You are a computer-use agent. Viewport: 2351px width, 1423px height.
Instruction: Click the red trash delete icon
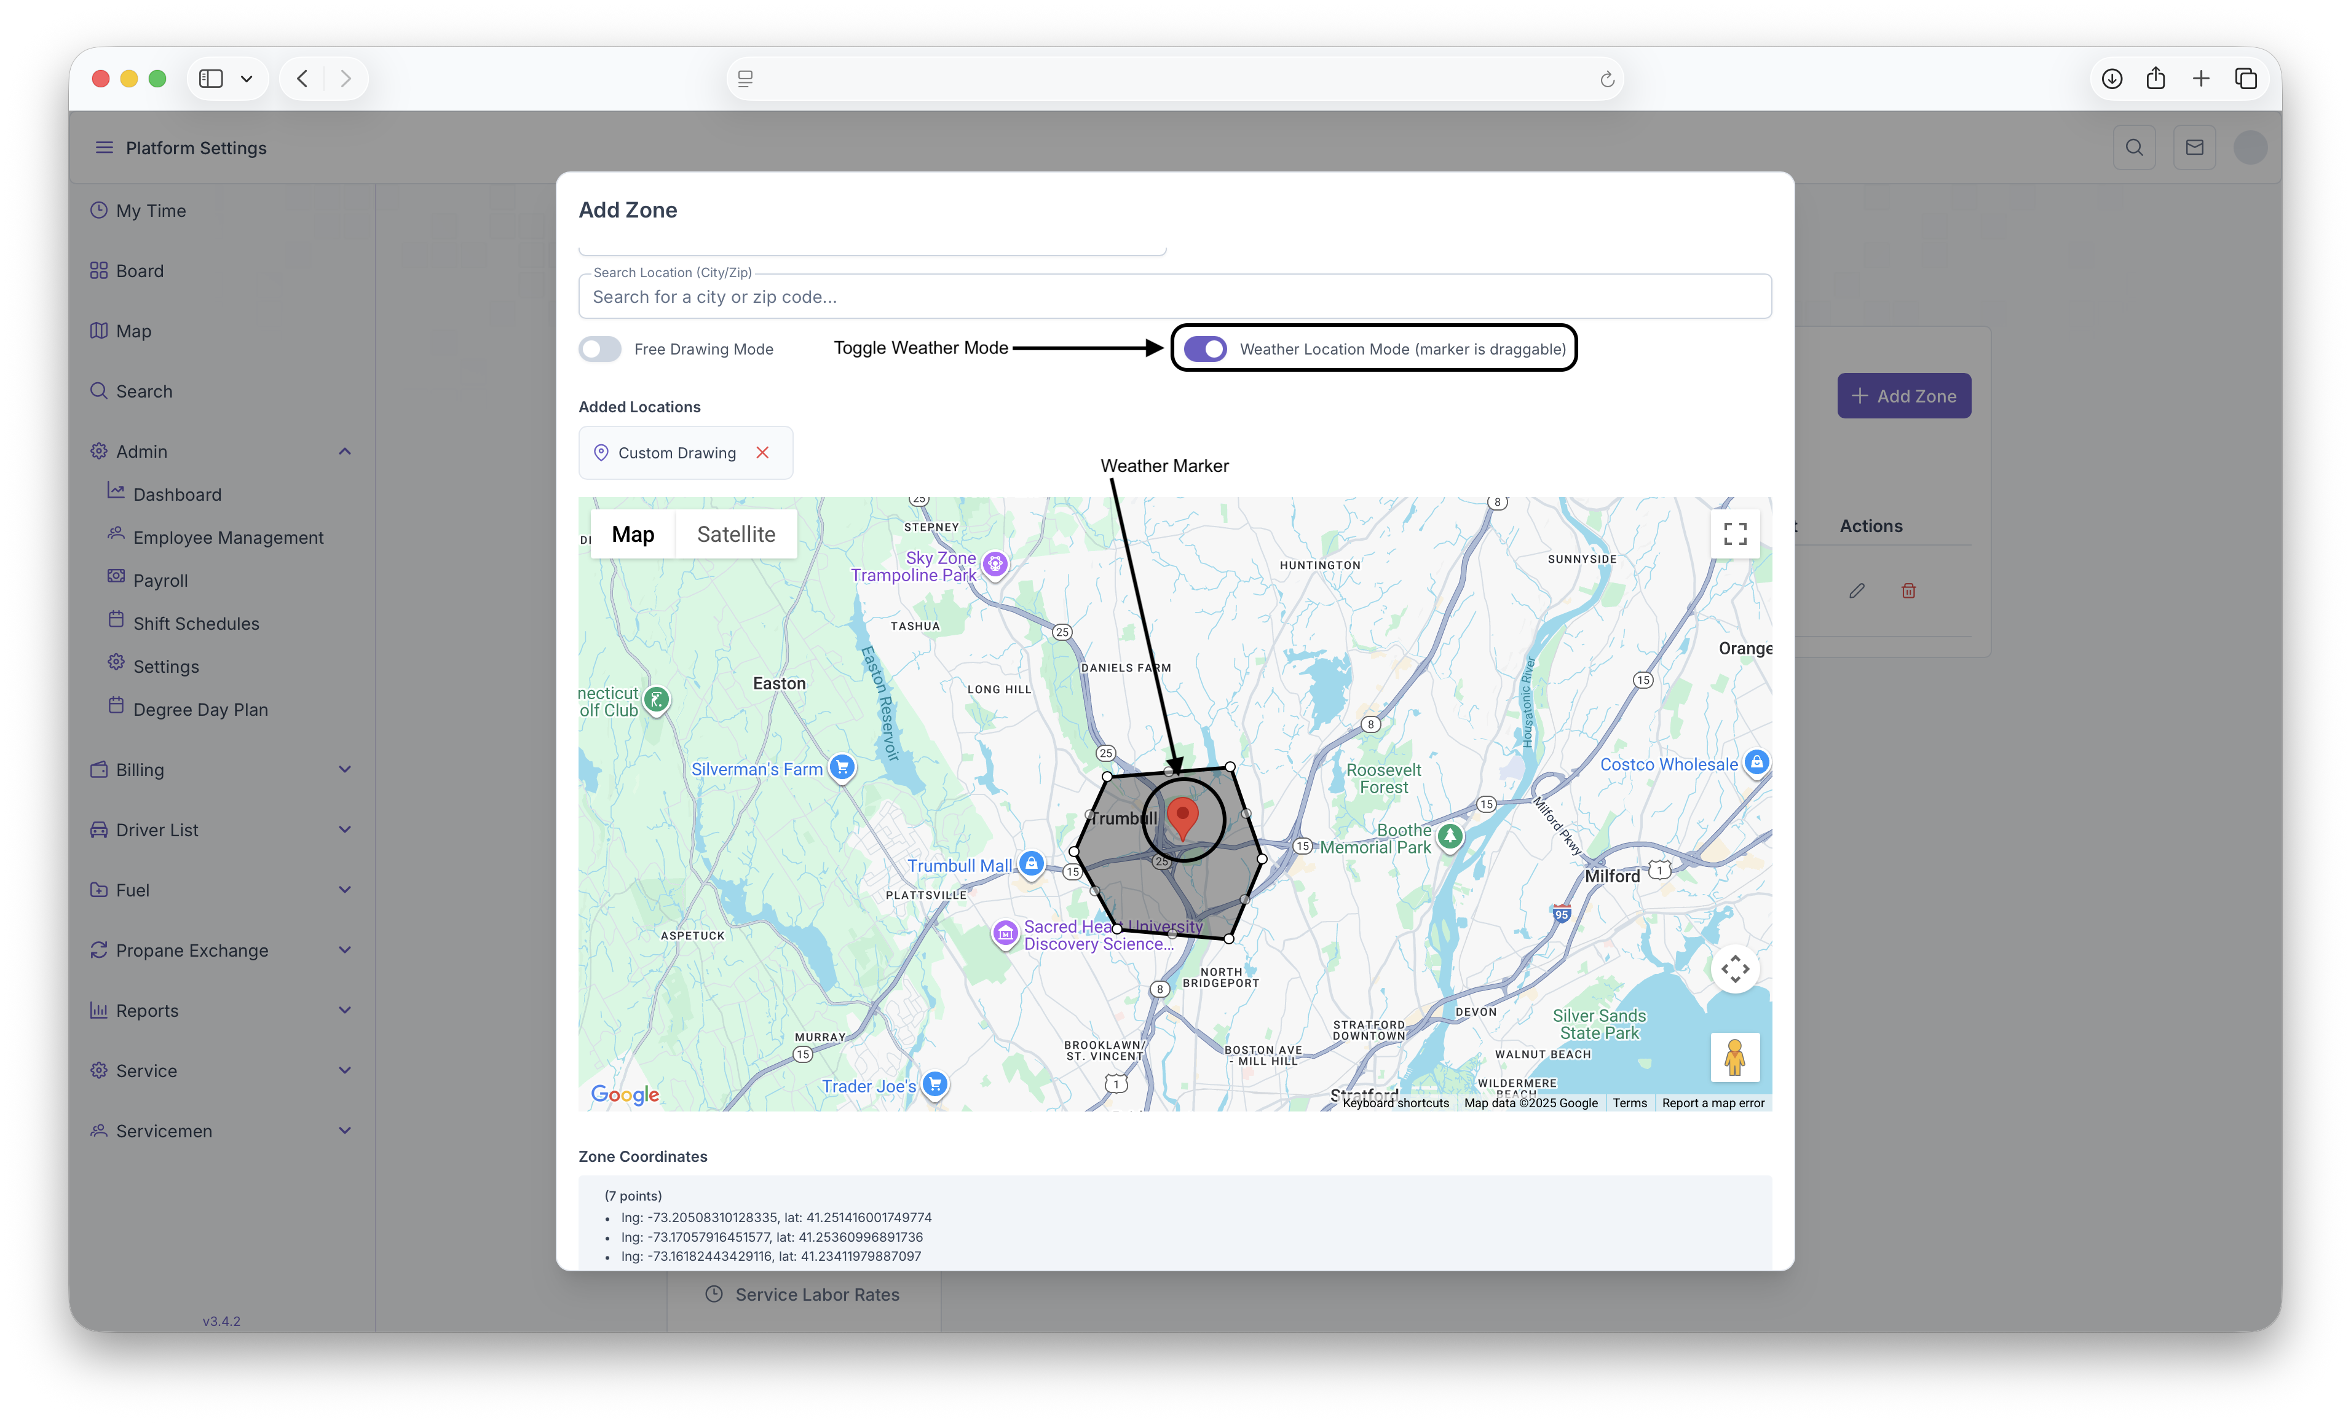pyautogui.click(x=1908, y=590)
